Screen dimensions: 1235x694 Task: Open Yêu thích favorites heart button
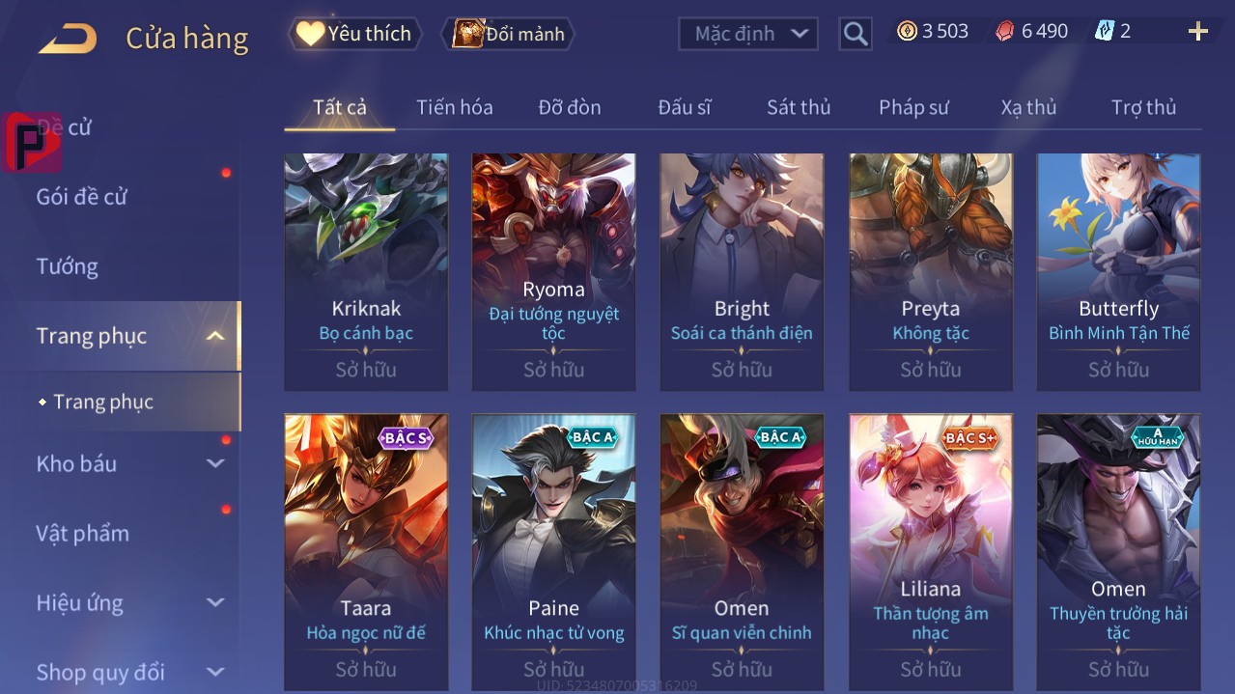(x=354, y=34)
